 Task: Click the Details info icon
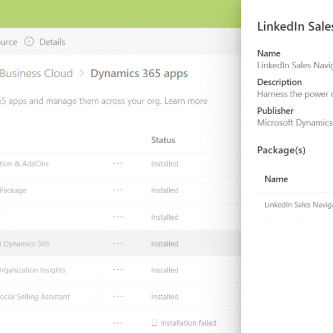point(29,42)
